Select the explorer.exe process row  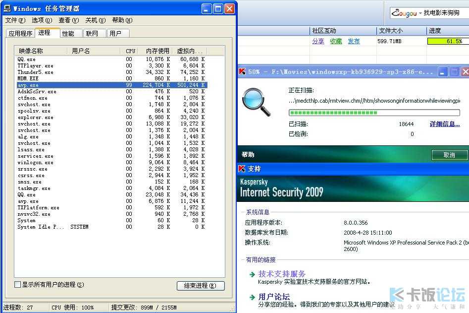111,117
